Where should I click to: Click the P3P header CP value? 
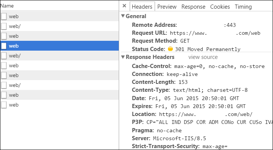point(209,122)
